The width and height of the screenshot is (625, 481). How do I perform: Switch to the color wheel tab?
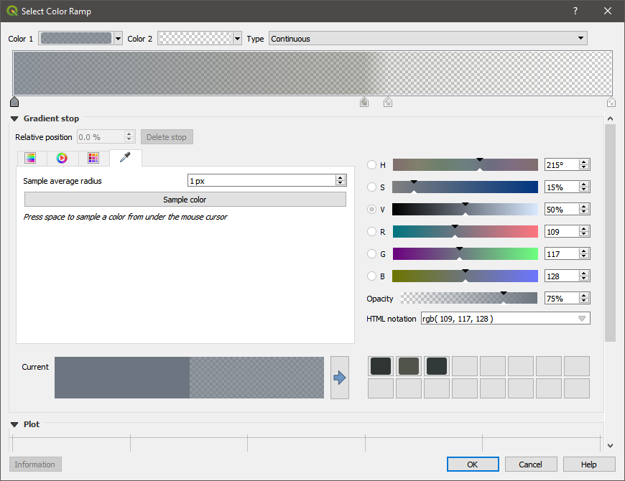(x=62, y=158)
